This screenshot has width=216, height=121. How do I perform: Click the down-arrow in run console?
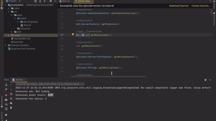(x=11, y=89)
